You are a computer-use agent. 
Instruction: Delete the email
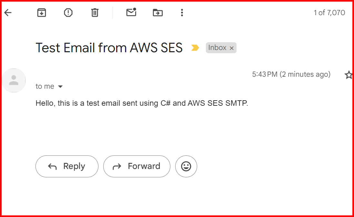[x=94, y=13]
